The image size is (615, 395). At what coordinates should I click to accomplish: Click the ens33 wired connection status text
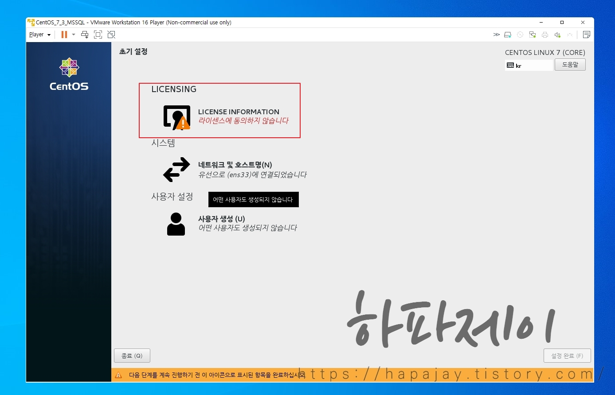tap(252, 175)
